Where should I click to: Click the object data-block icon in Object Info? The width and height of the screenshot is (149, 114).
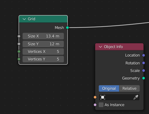[102, 97]
